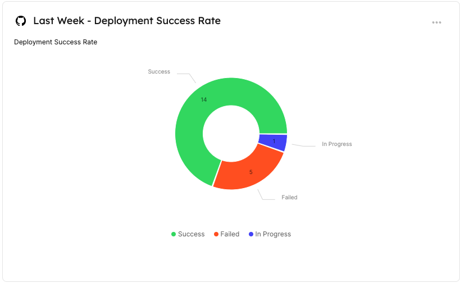The image size is (460, 283).
Task: Click the Failed callout label below the donut
Action: [289, 198]
